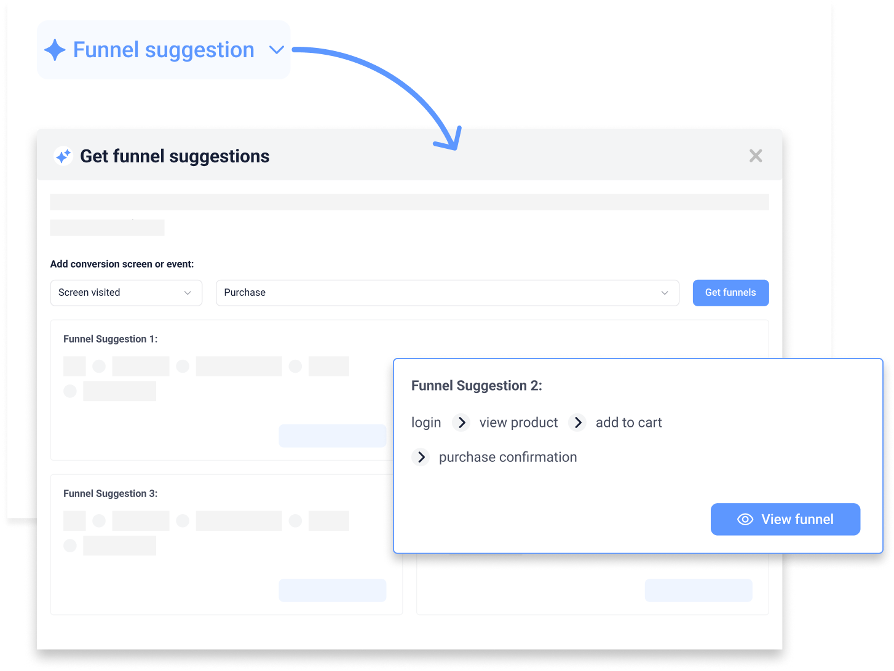Open the Funnel suggestion dropdown
The width and height of the screenshot is (894, 671).
(277, 50)
